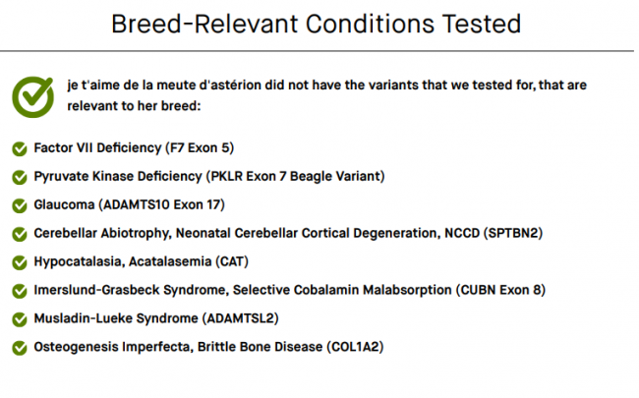This screenshot has width=639, height=398.
Task: Click the checkmark icon beside Factor VII Deficiency
Action: pyautogui.click(x=20, y=148)
